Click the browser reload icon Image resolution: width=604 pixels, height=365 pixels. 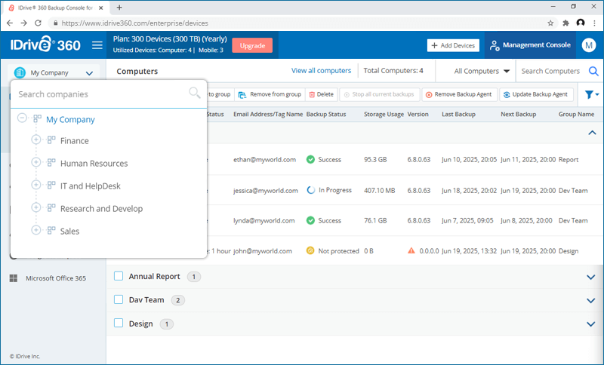[38, 23]
